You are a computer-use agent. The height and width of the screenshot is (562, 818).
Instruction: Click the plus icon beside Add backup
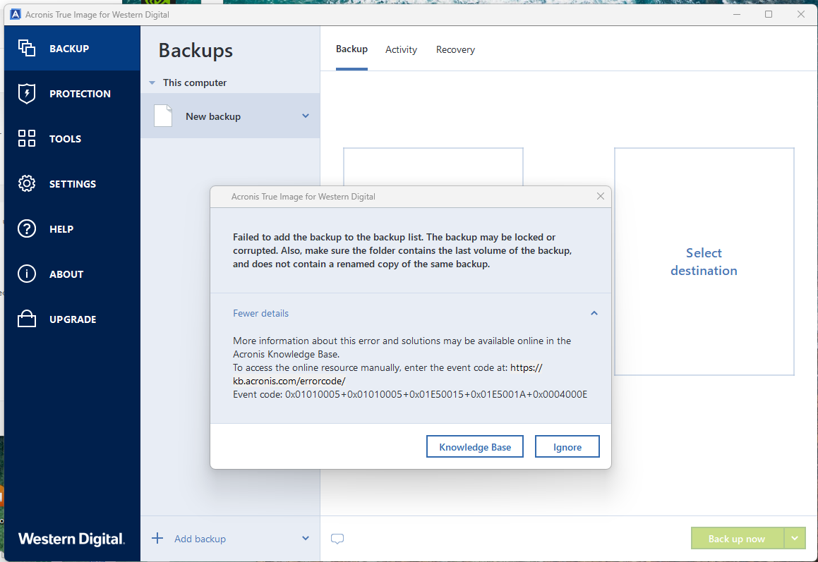(157, 538)
